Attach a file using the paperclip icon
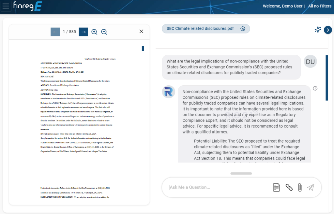The height and width of the screenshot is (214, 334). [299, 187]
